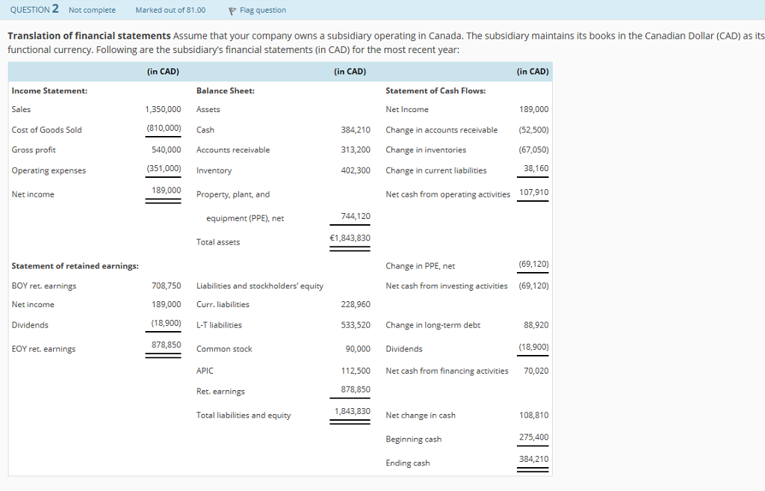Image resolution: width=765 pixels, height=491 pixels.
Task: Click the Marked out of 81.00 label
Action: (170, 10)
